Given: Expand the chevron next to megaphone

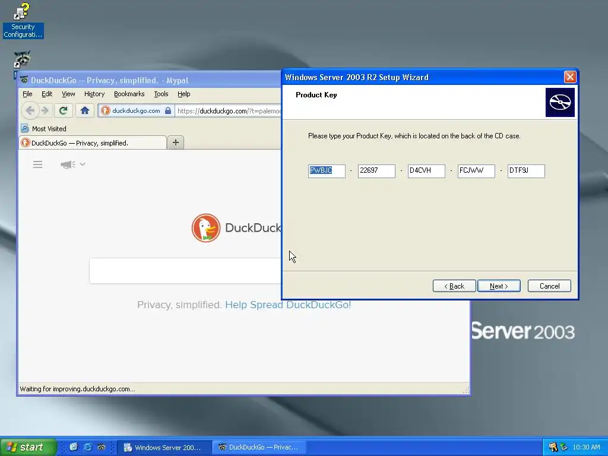Looking at the screenshot, I should (x=83, y=164).
